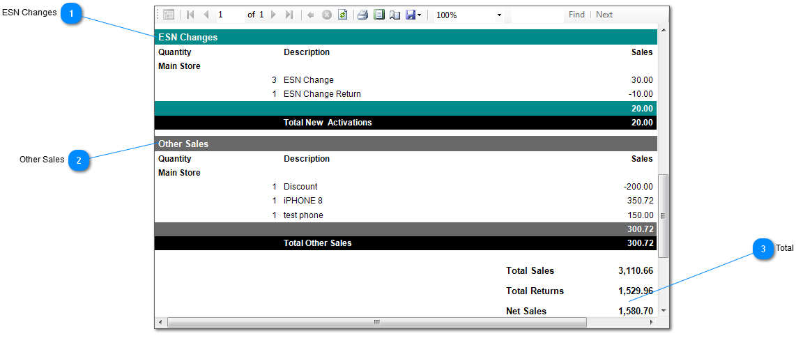Click the Net Sales value 1,580.70

point(636,311)
